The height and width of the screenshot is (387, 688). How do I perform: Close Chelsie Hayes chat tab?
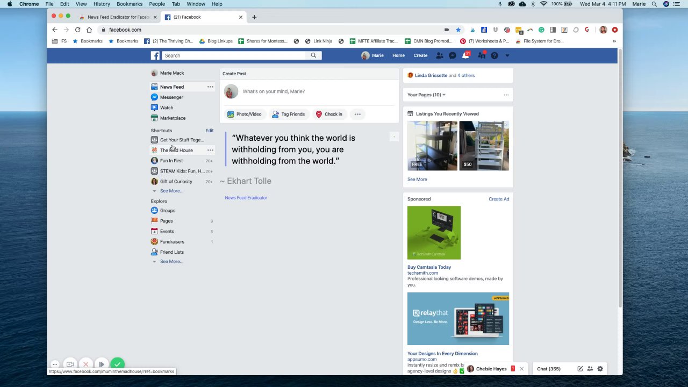(x=521, y=369)
